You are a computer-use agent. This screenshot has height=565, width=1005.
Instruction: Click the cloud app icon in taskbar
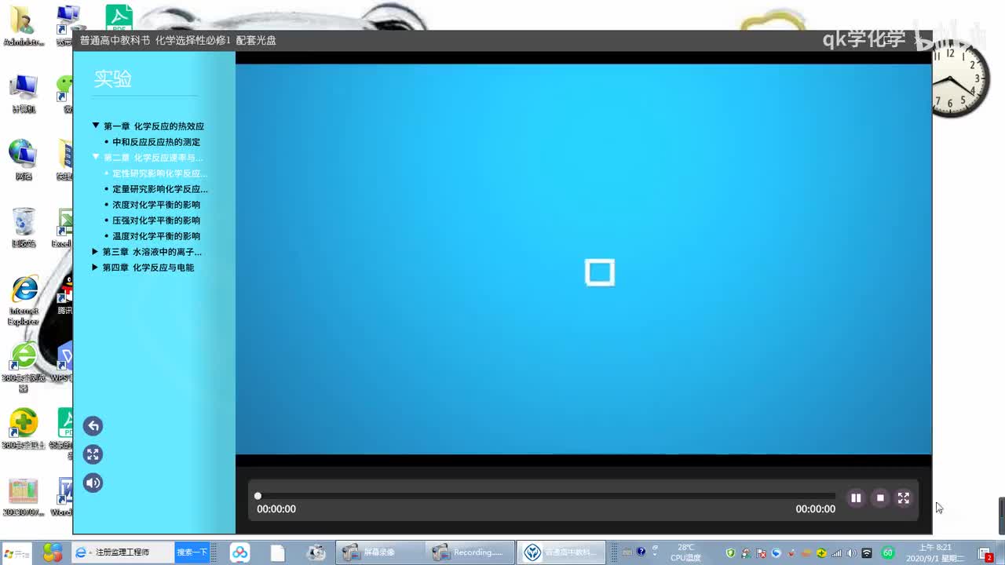point(239,552)
